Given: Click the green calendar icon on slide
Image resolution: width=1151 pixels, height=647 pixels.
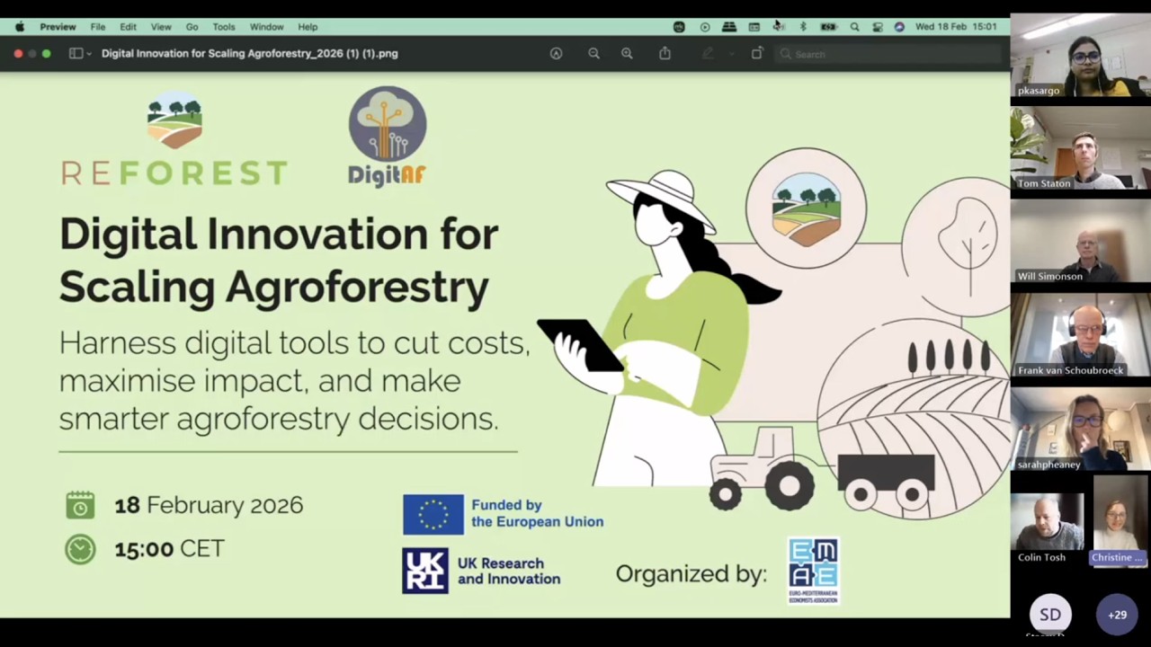Looking at the screenshot, I should click(80, 505).
